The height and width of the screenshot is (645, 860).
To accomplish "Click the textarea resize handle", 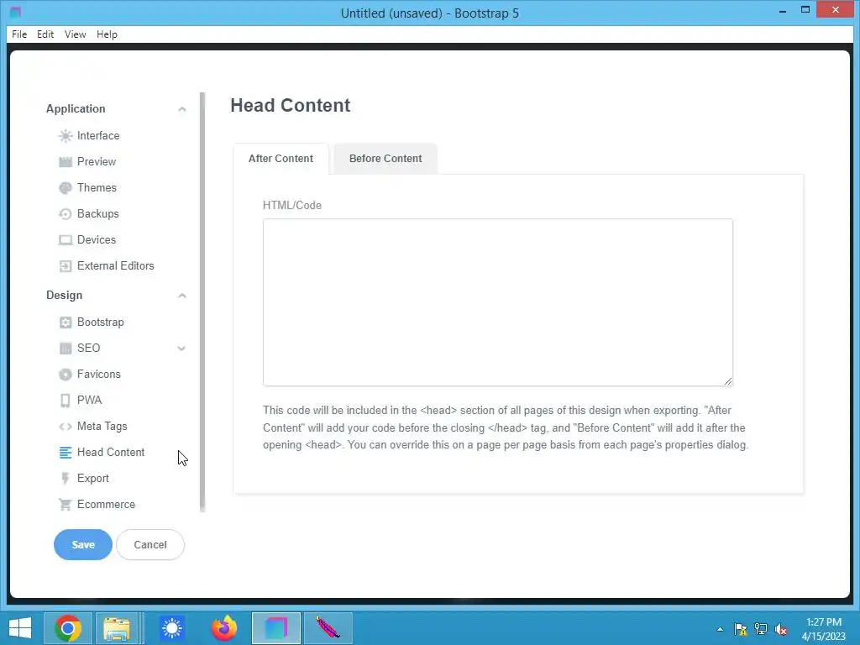I will point(728,381).
